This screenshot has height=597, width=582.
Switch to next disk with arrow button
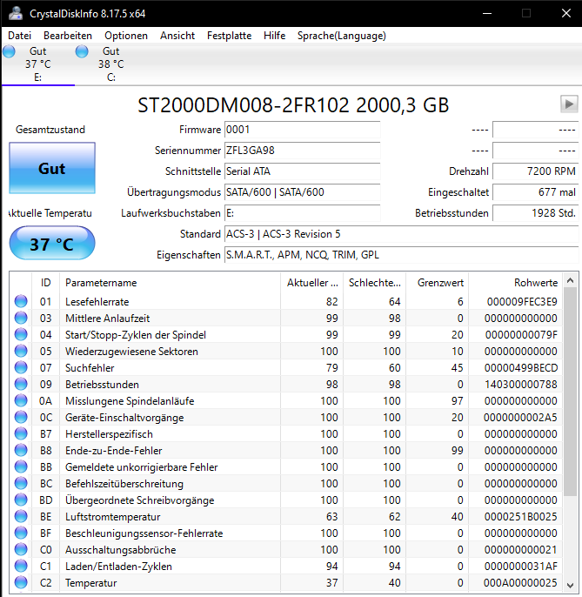click(569, 104)
